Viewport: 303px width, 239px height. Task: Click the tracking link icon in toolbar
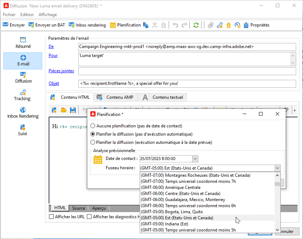[219, 25]
